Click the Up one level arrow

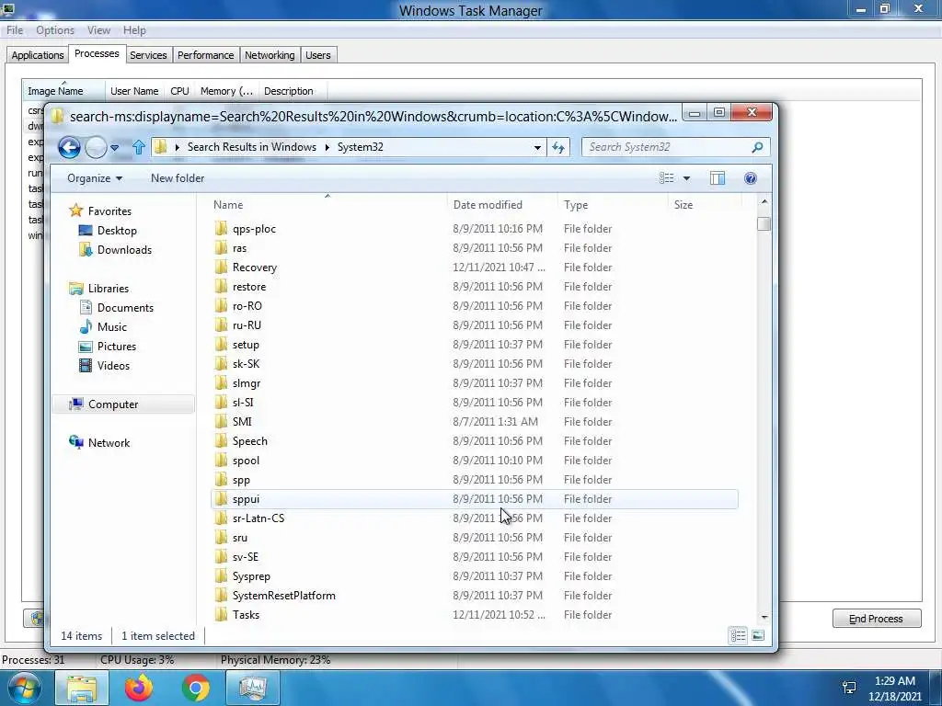(x=139, y=147)
